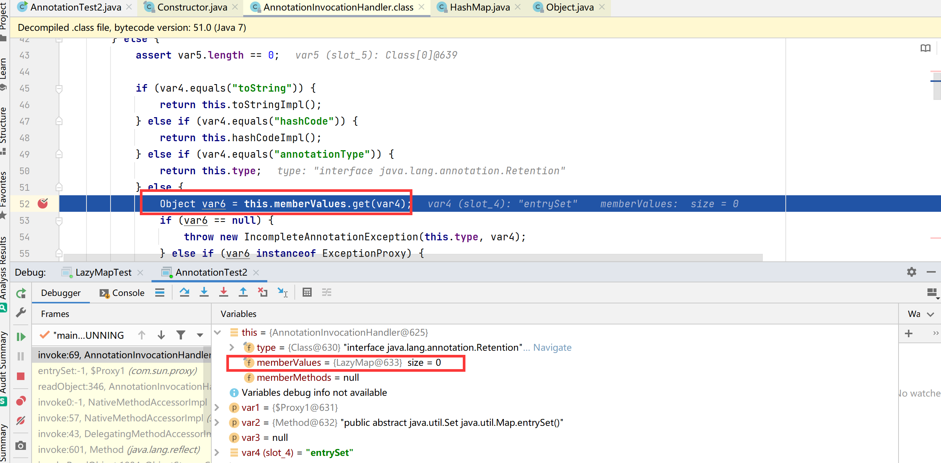This screenshot has height=463, width=941.
Task: Click the editor horizontal scrollbar
Action: (x=413, y=257)
